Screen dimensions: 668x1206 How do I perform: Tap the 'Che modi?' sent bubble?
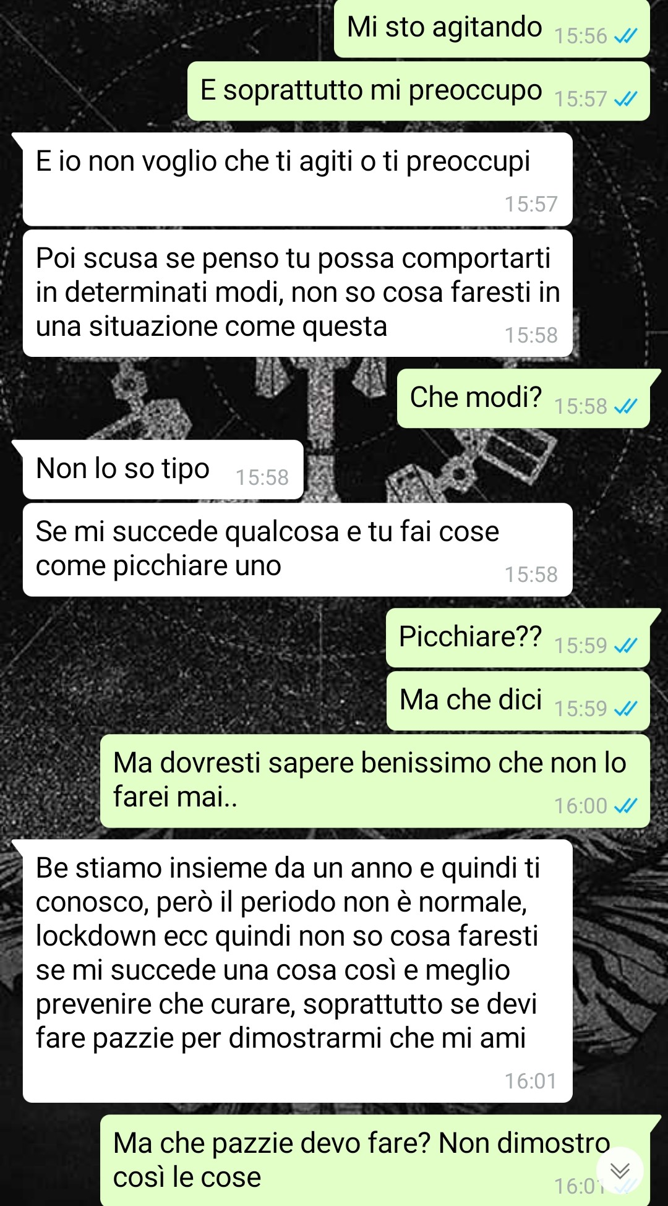pyautogui.click(x=523, y=398)
